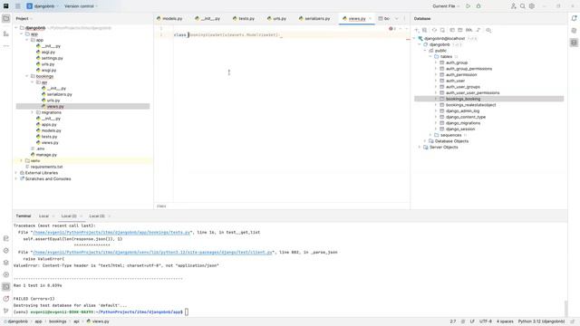Open django test client.py traceback link
Image resolution: width=580 pixels, height=326 pixels.
[x=153, y=252]
